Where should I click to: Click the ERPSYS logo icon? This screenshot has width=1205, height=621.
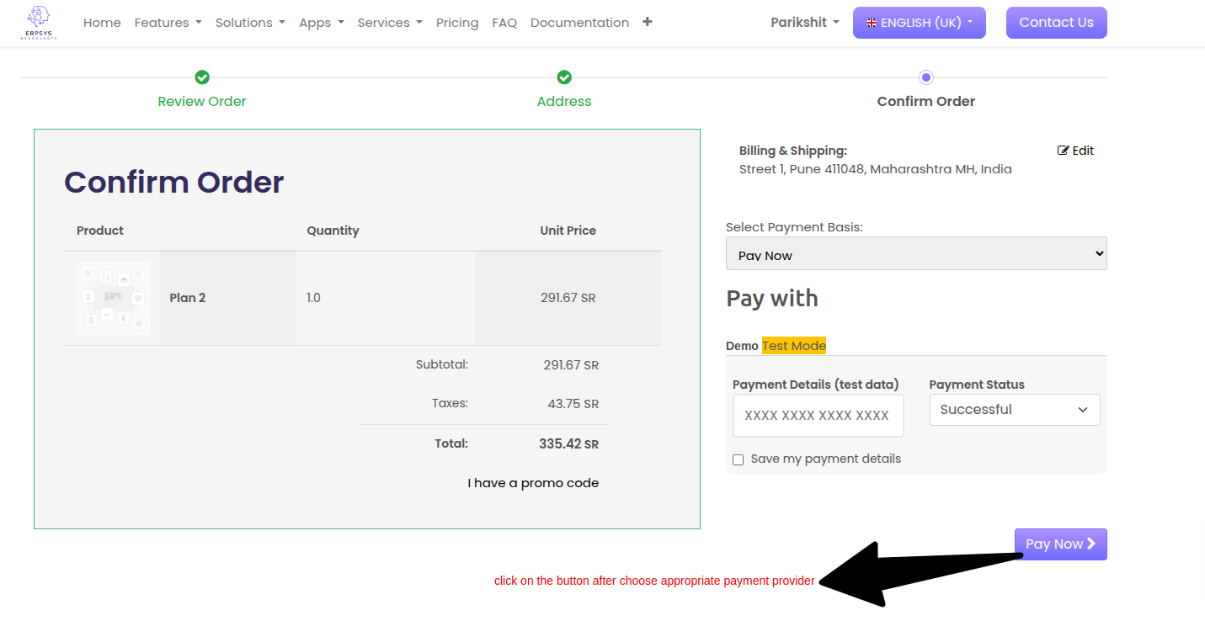39,22
